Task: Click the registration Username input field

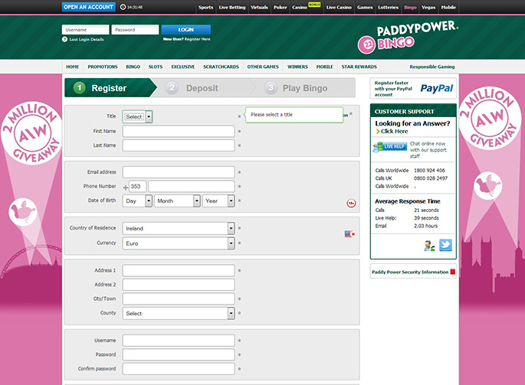Action: point(179,341)
